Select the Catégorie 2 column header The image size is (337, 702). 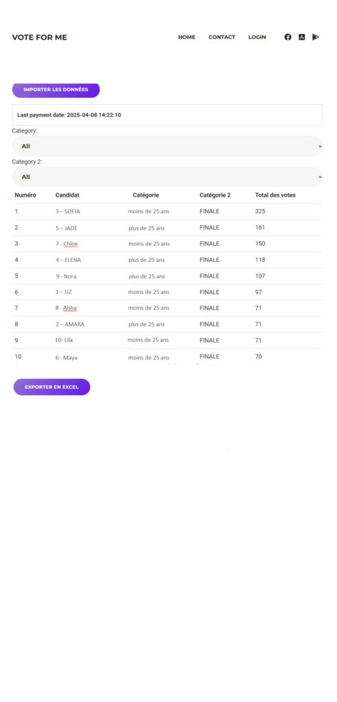pyautogui.click(x=215, y=195)
